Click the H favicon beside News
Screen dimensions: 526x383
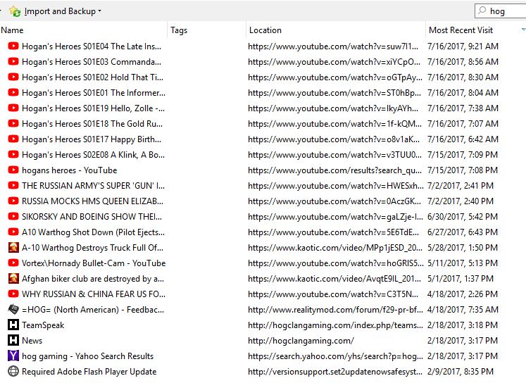[13, 341]
